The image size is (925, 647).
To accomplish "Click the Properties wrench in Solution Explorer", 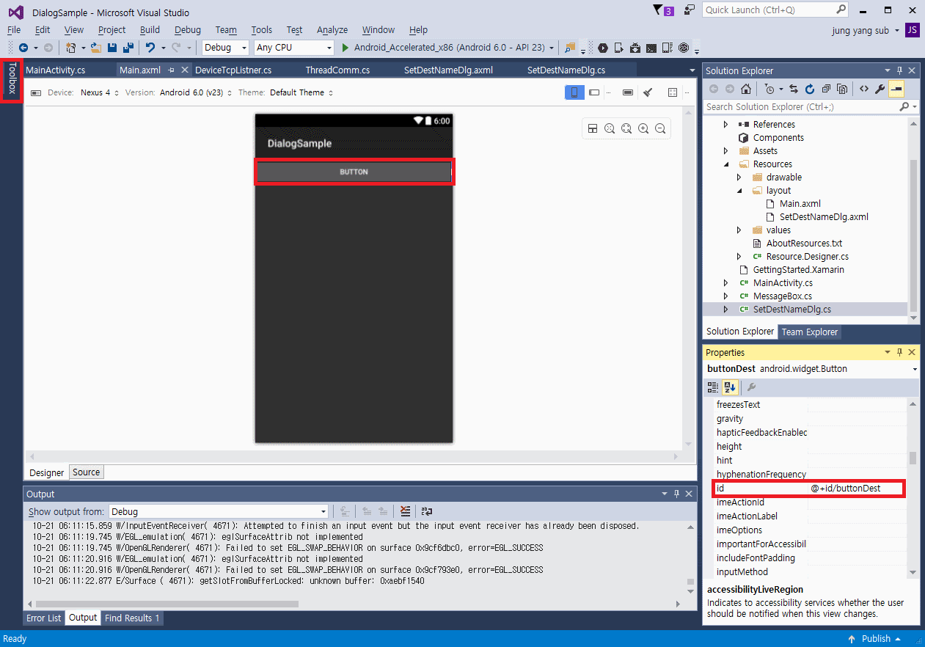I will click(x=880, y=89).
